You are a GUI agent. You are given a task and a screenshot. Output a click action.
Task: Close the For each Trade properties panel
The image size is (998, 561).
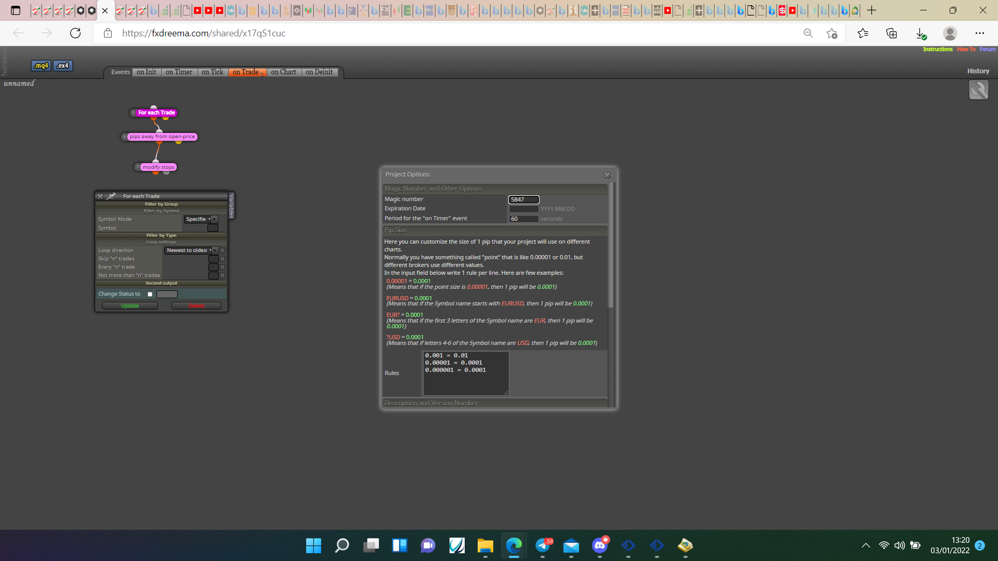[x=100, y=196]
